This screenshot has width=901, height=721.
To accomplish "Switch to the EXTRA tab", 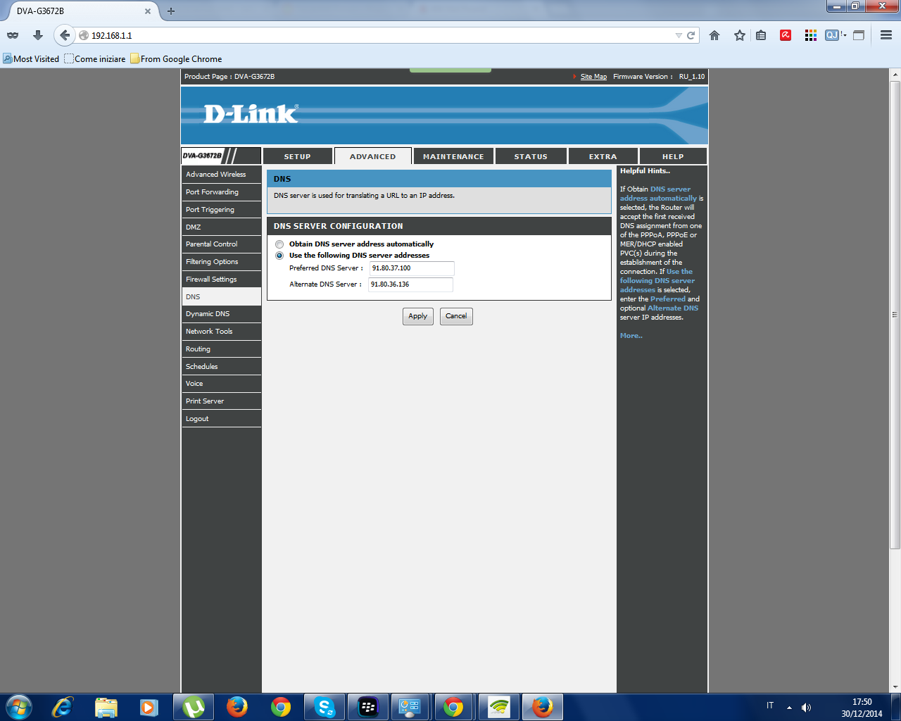I will click(x=603, y=156).
